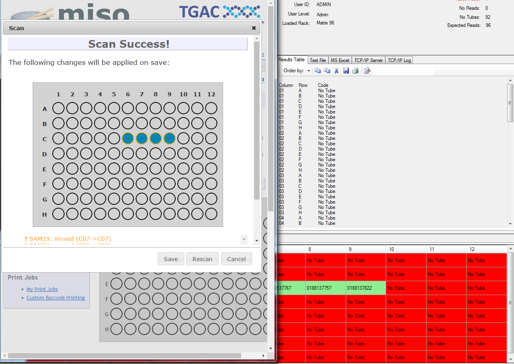Open the Text File tab
The height and width of the screenshot is (364, 514).
[317, 60]
